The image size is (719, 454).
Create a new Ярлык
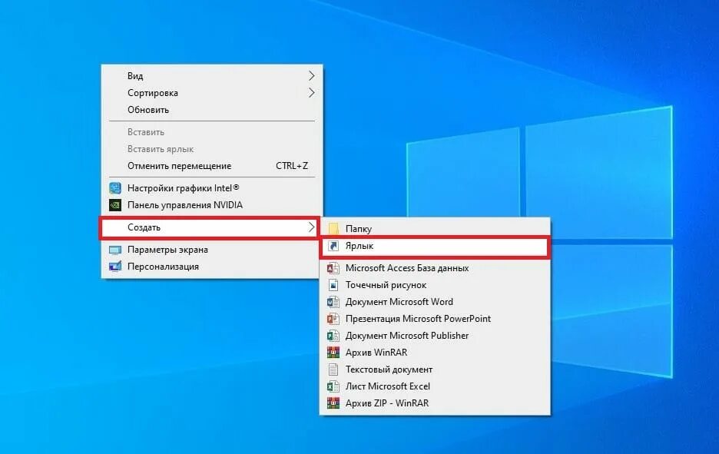435,247
